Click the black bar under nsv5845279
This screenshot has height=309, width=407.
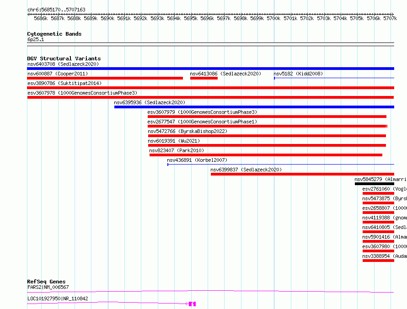(375, 184)
